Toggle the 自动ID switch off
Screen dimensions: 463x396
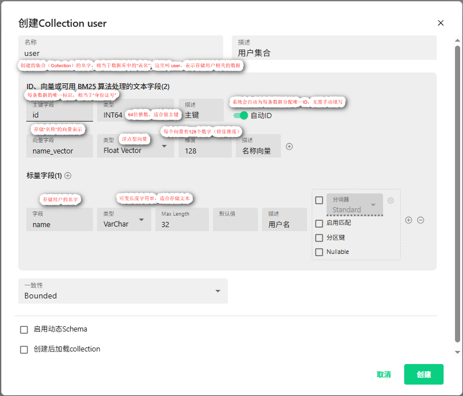pos(241,115)
